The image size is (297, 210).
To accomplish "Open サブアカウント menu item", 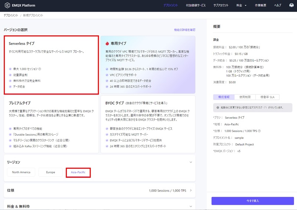I will tap(221, 5).
